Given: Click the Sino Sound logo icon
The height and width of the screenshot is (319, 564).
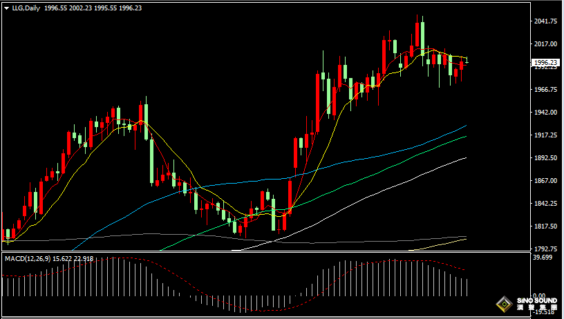Looking at the screenshot, I should 504,304.
